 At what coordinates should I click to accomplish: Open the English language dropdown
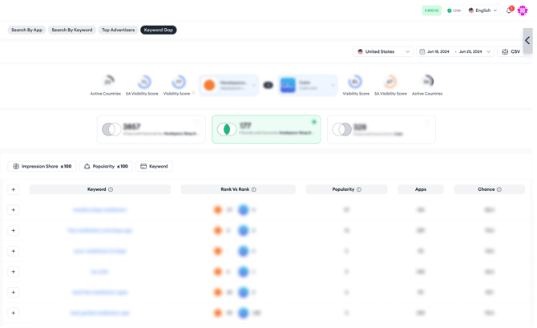[x=482, y=10]
